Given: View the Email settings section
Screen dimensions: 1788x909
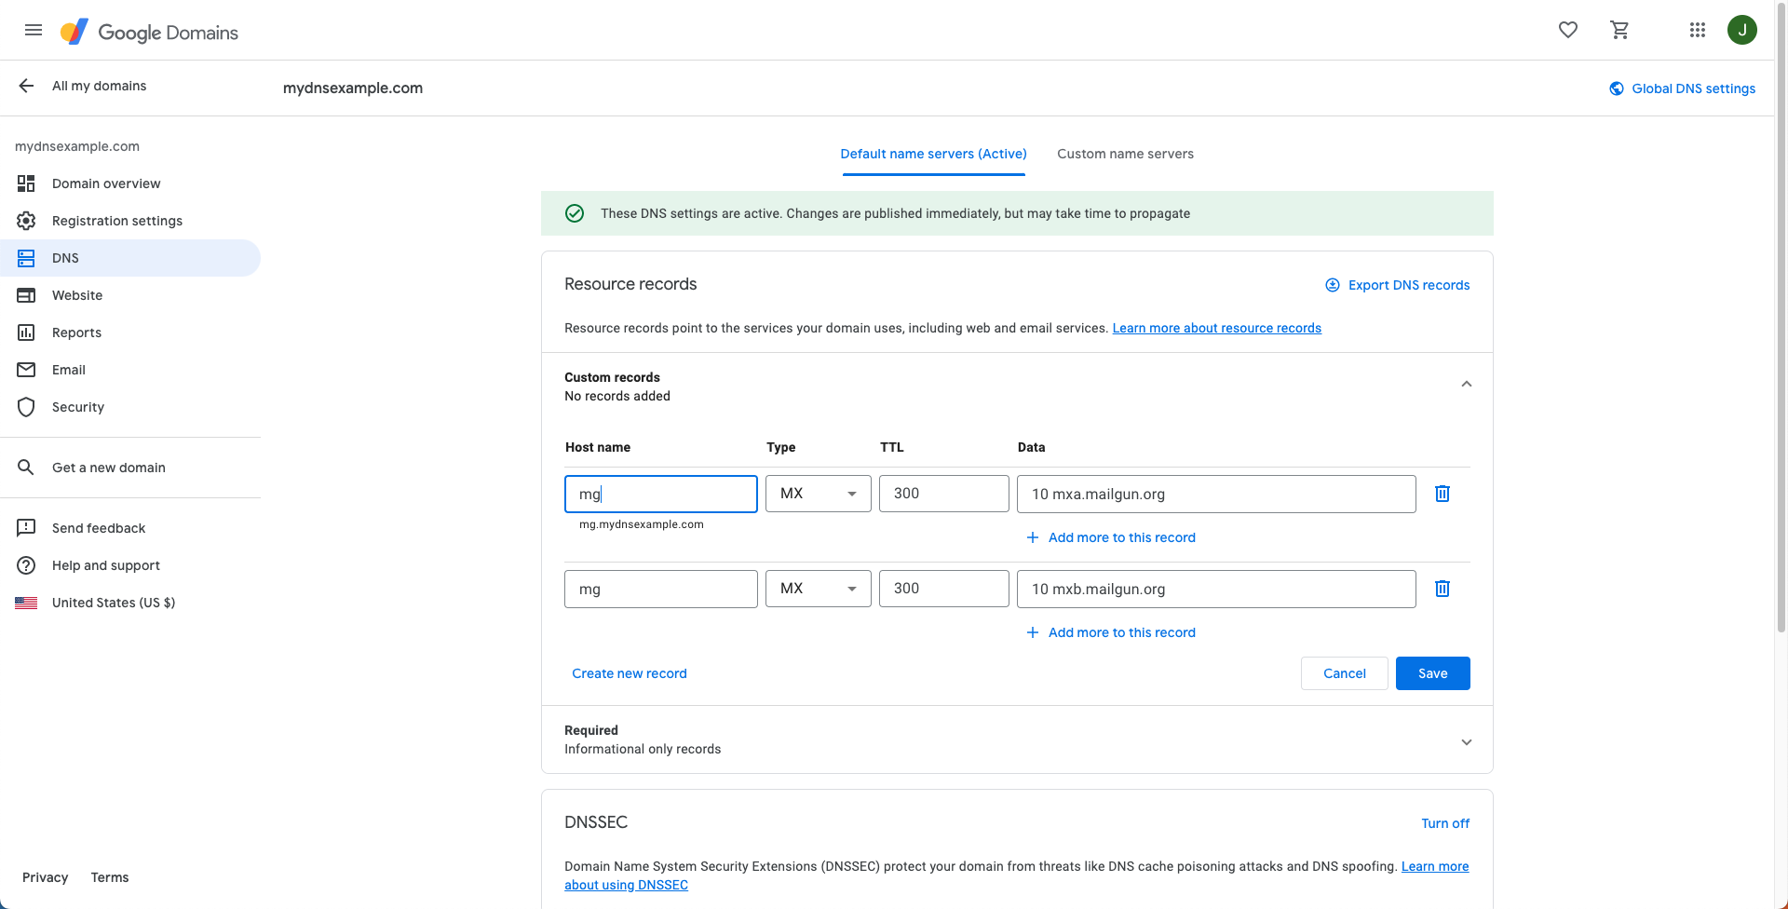Looking at the screenshot, I should click(68, 370).
